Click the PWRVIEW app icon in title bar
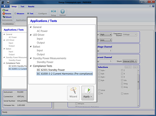This screenshot has width=156, height=116. point(2,2)
